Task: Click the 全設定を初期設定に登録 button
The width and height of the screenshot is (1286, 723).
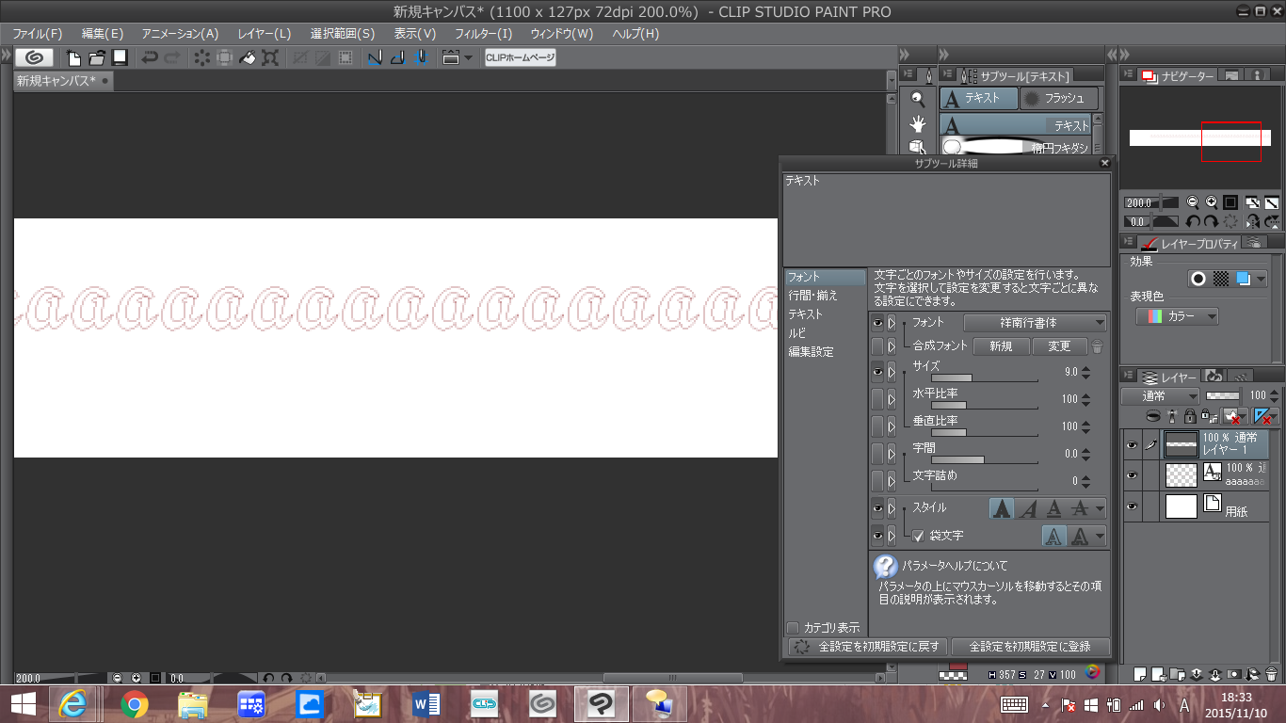Action: [1030, 647]
